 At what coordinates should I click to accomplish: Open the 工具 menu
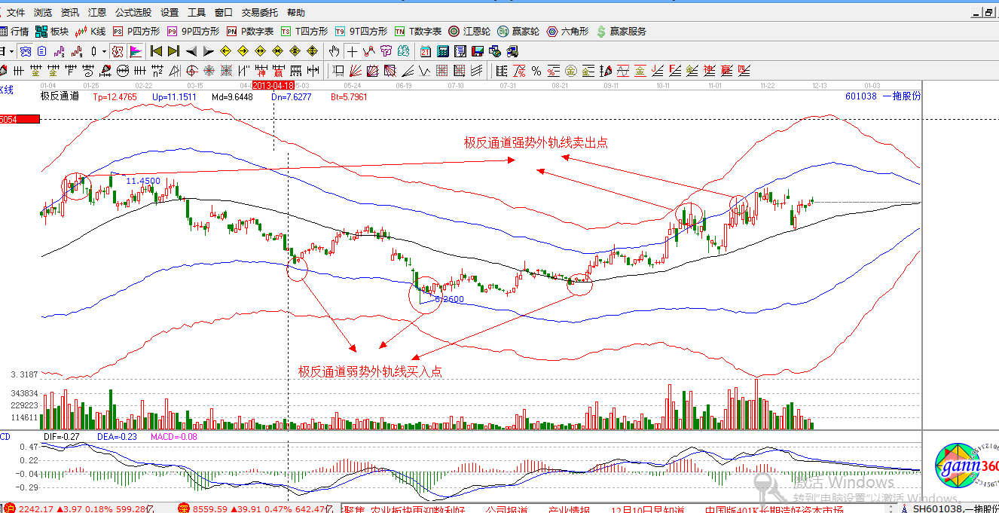coord(196,13)
